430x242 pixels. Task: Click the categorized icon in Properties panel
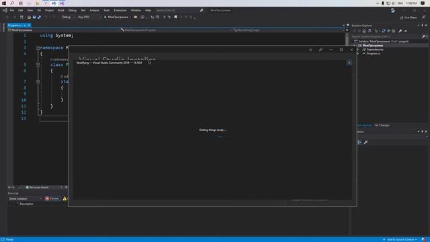pyautogui.click(x=359, y=143)
